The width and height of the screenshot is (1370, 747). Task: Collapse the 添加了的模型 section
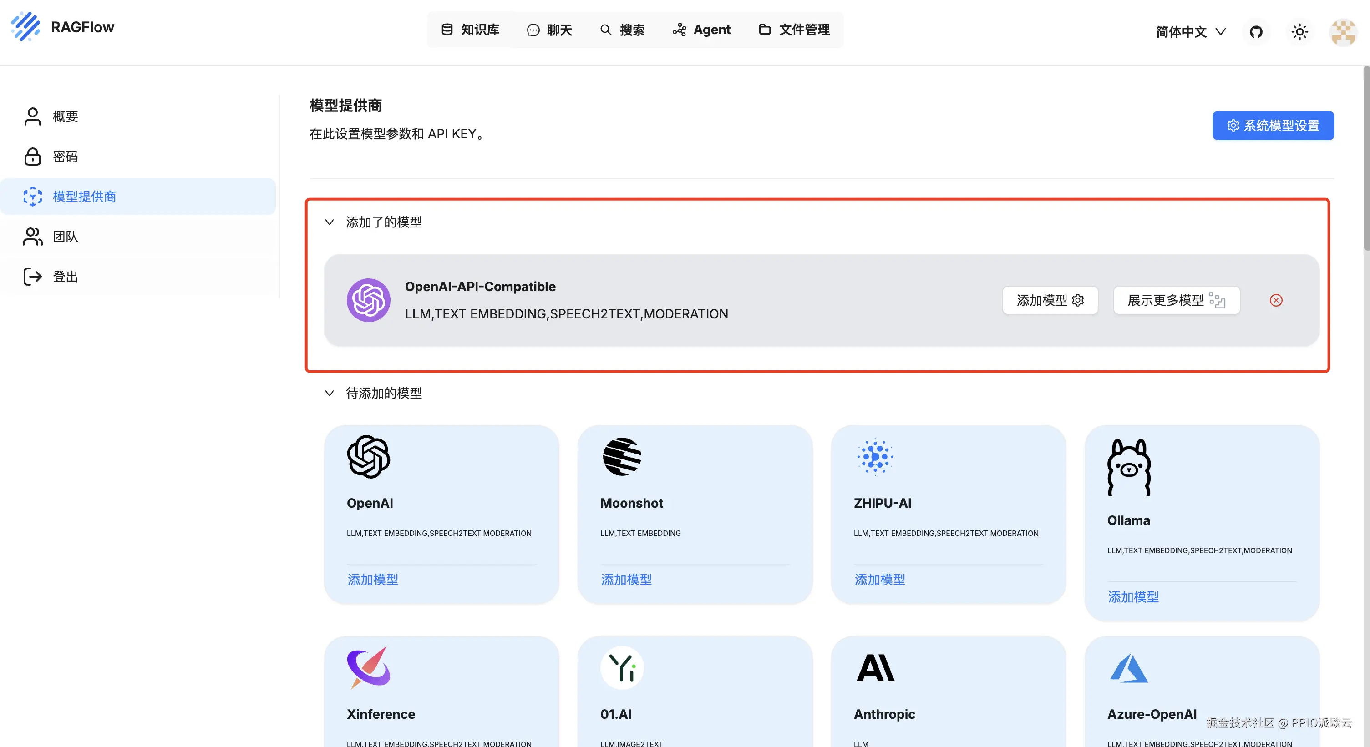coord(329,222)
